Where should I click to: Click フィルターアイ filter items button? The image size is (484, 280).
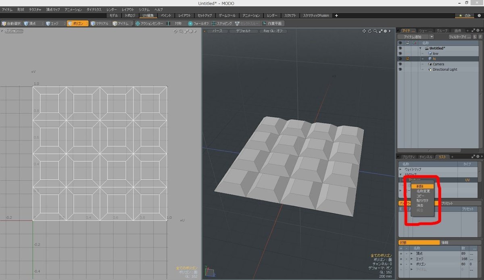460,37
